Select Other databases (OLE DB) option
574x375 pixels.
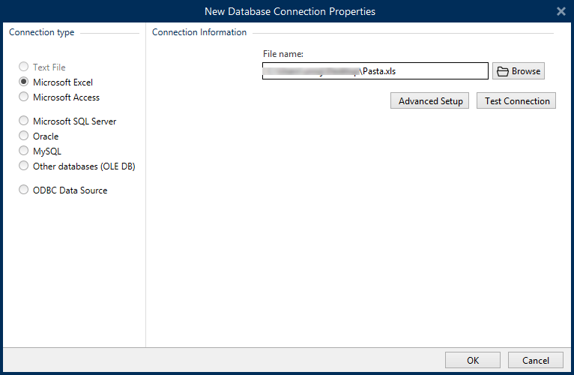click(x=24, y=166)
